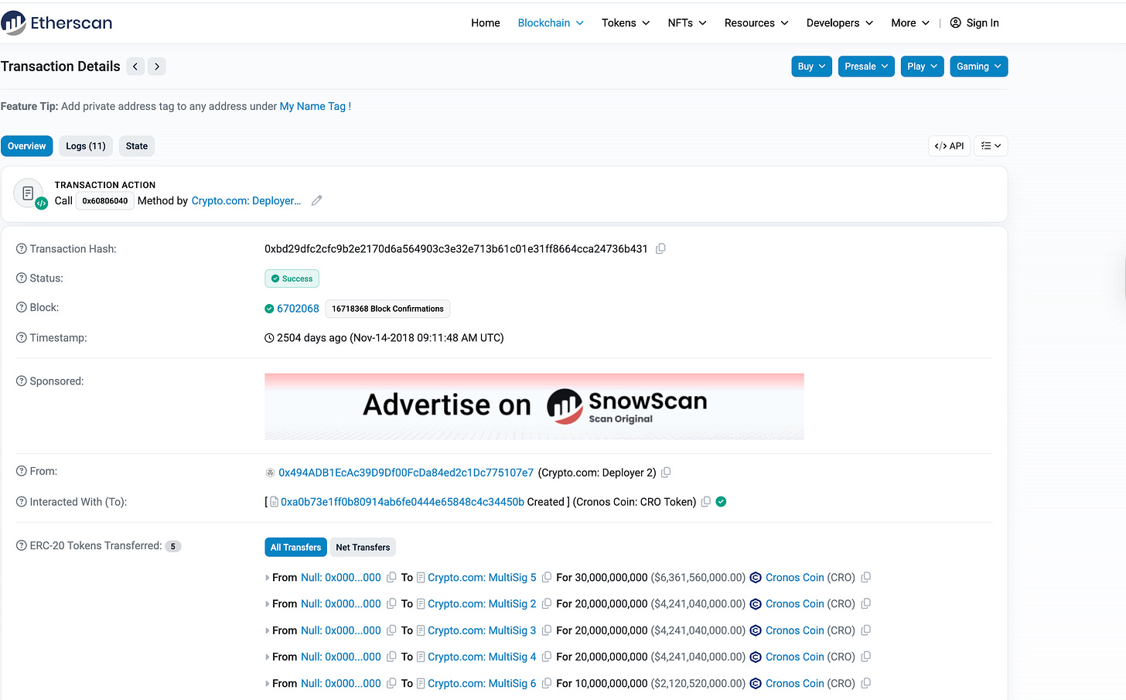The height and width of the screenshot is (700, 1126).
Task: Open the NFTs dropdown menu
Action: click(x=687, y=23)
